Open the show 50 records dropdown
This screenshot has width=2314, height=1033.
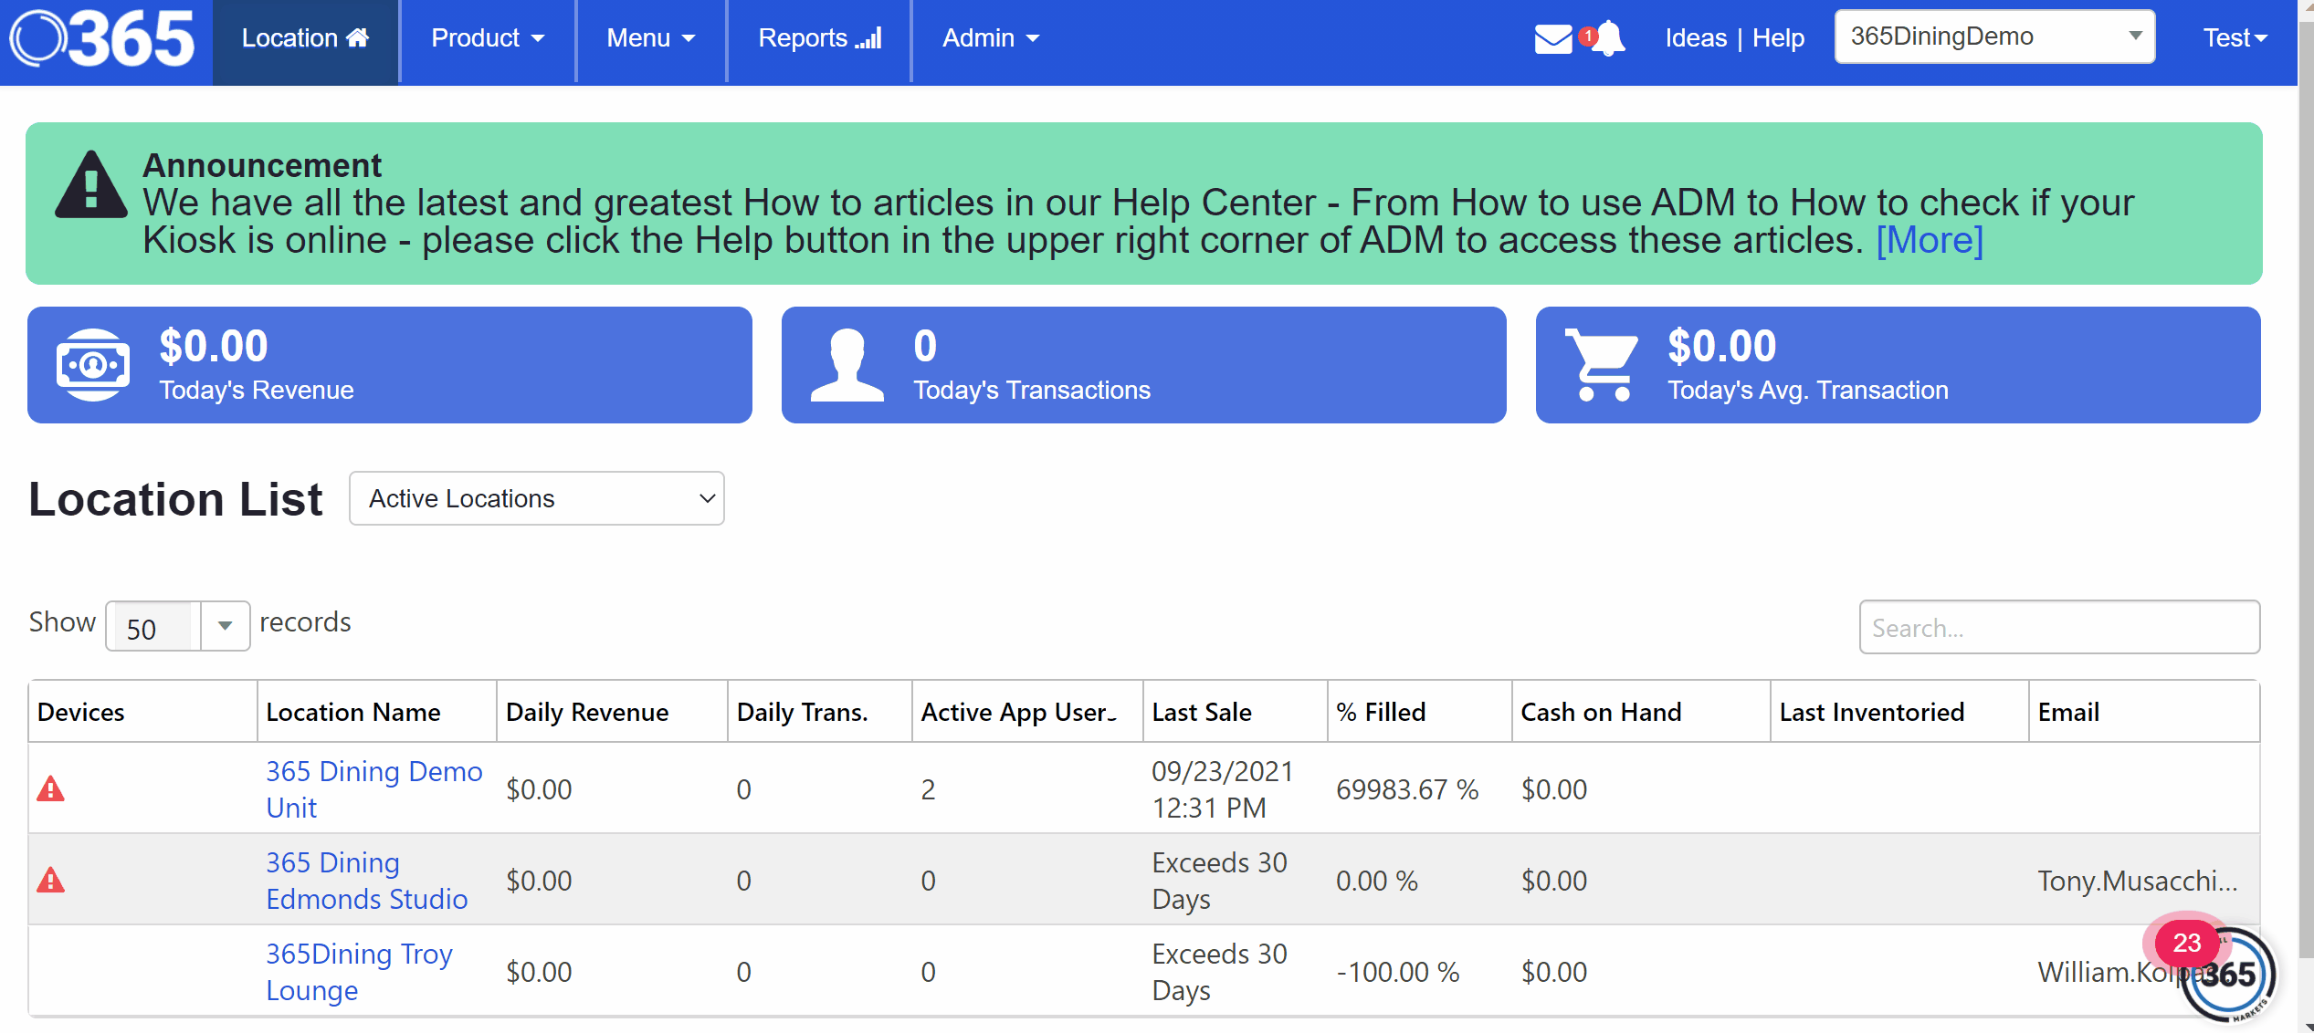click(x=178, y=627)
